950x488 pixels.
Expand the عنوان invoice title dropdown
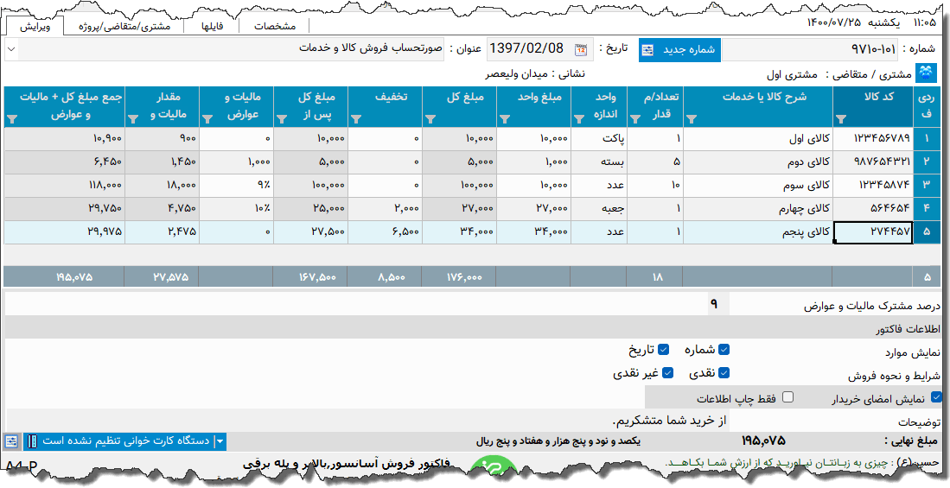[x=10, y=49]
